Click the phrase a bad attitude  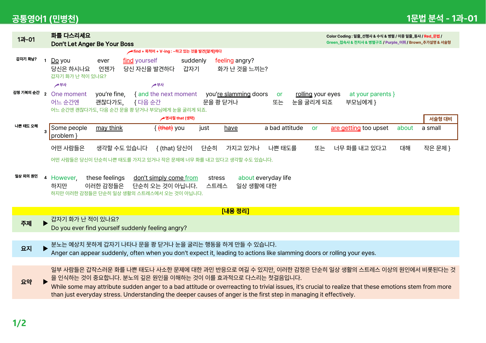284,128
